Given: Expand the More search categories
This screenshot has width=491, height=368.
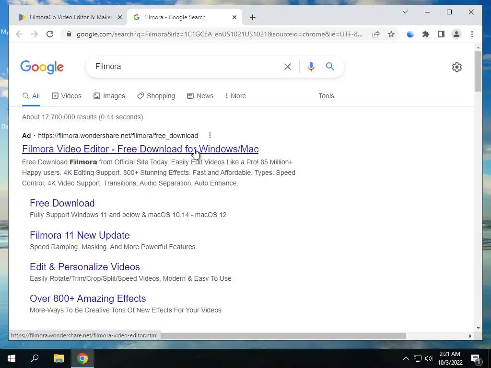Looking at the screenshot, I should (x=235, y=96).
